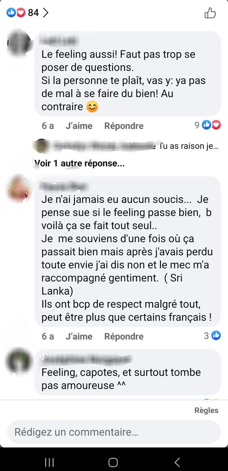Focus the 'Rédigez un commentaire...' field
Screen dimensions: 228x471
pos(114,432)
